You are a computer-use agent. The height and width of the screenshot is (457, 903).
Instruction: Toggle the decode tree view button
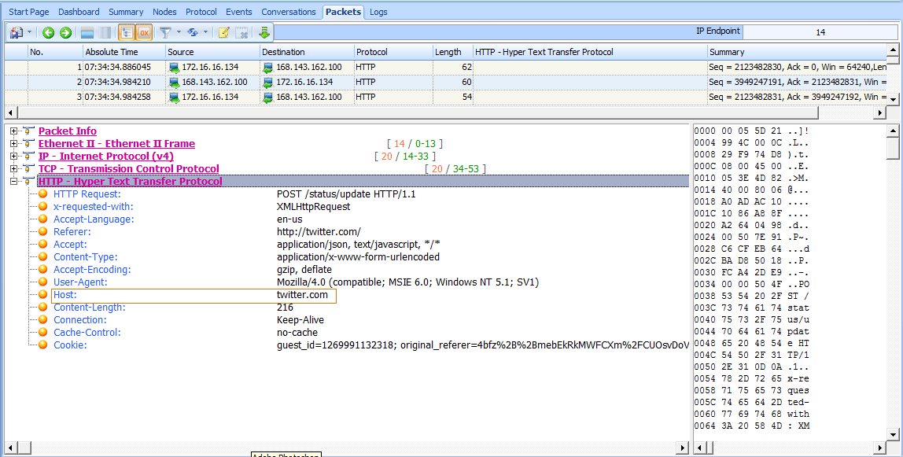pyautogui.click(x=127, y=33)
